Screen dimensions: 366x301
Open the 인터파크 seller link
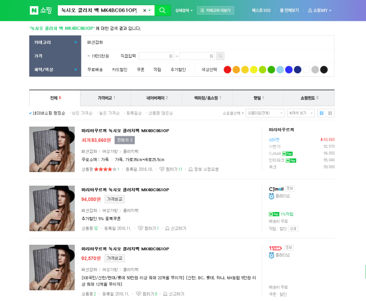click(277, 160)
